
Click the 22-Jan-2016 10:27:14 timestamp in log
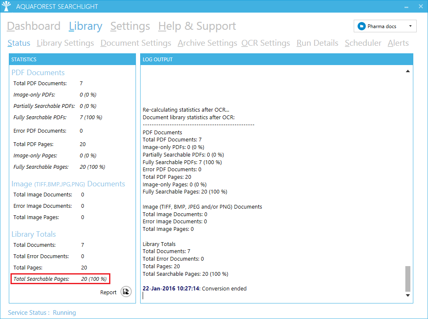[171, 289]
